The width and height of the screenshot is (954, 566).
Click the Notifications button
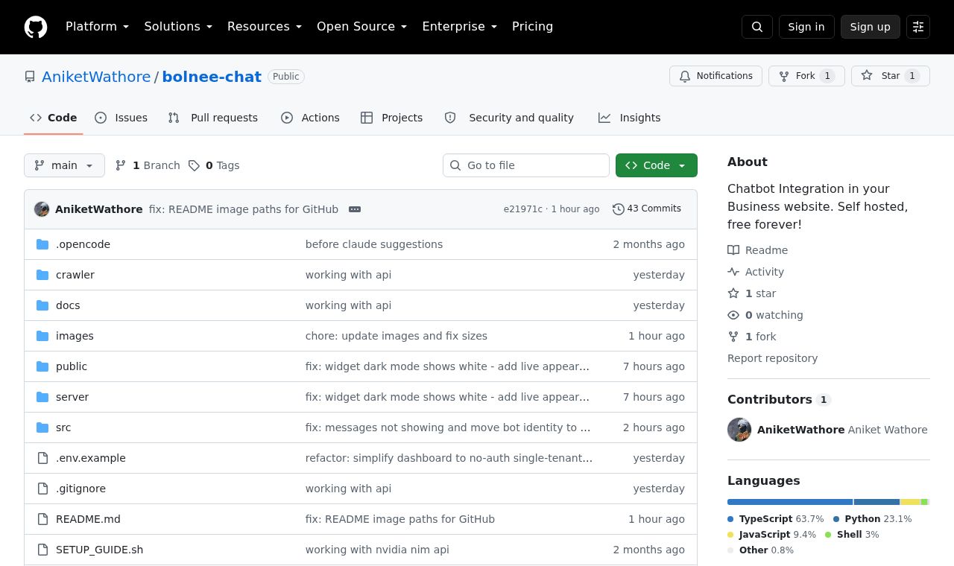point(716,76)
